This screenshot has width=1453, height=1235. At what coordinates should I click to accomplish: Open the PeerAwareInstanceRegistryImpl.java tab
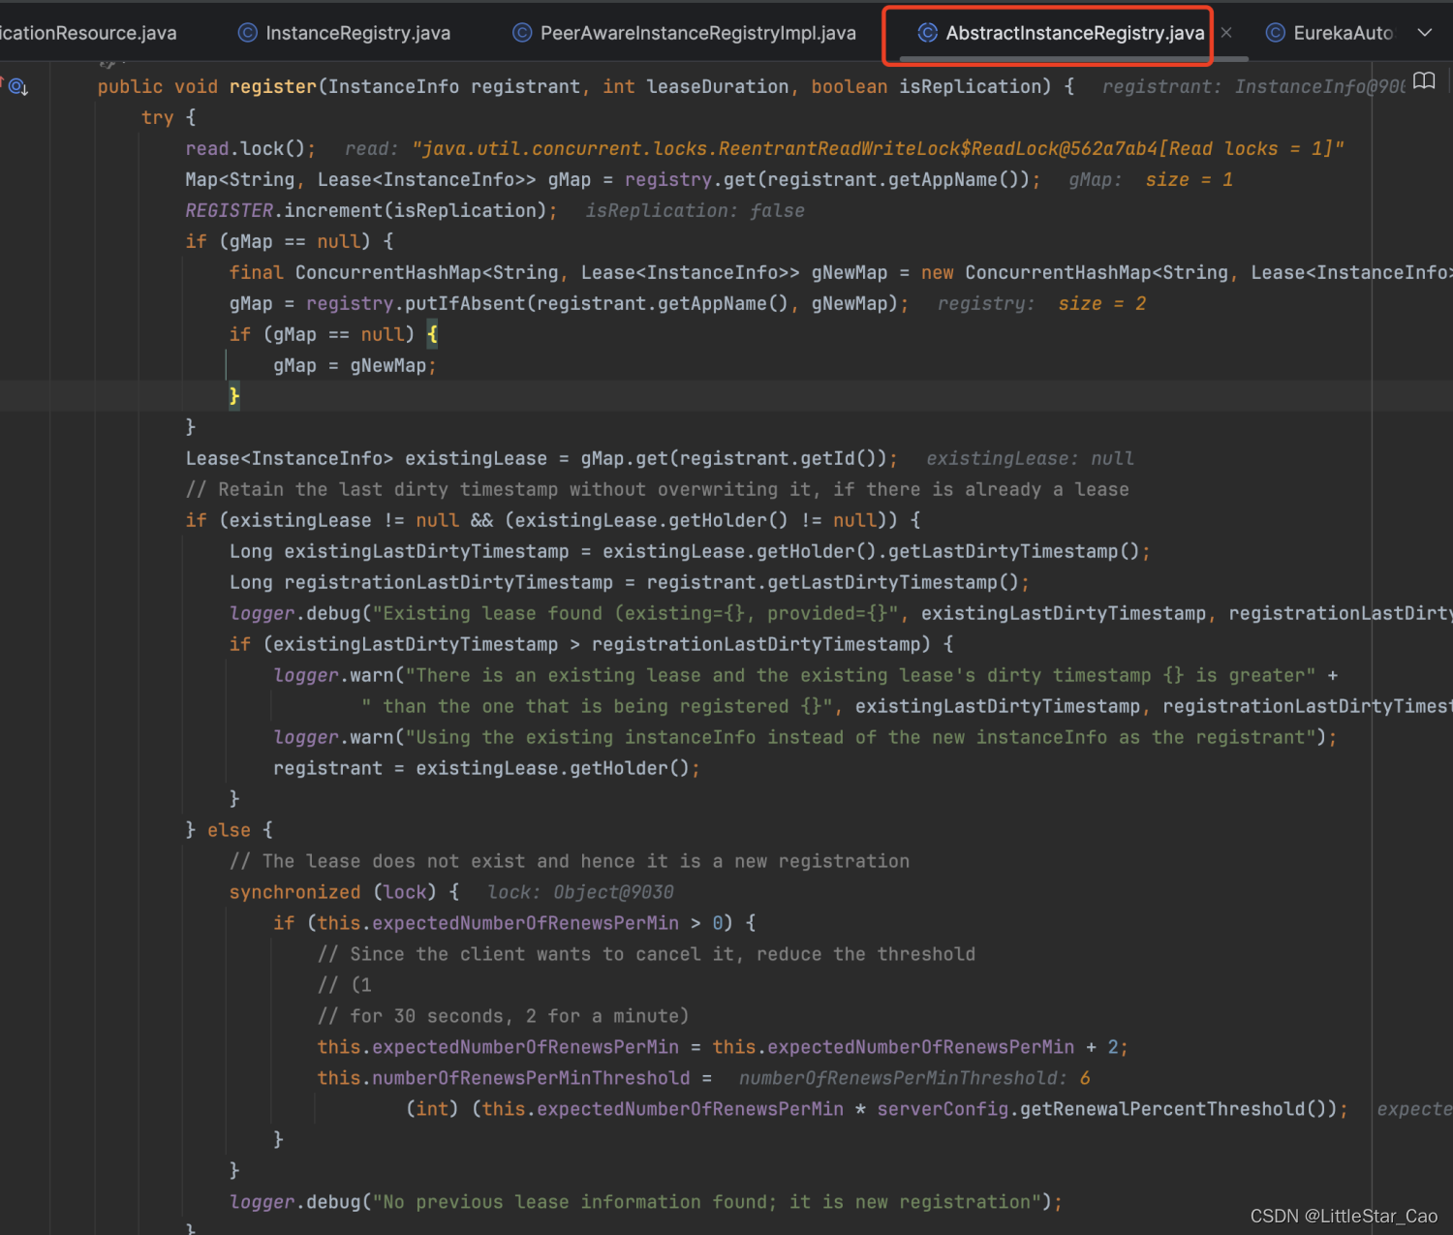pos(685,33)
